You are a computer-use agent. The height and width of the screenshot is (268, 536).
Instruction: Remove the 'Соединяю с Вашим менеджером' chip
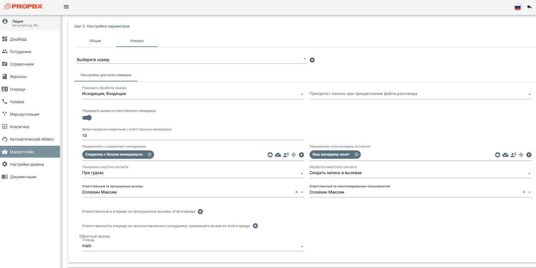click(149, 154)
